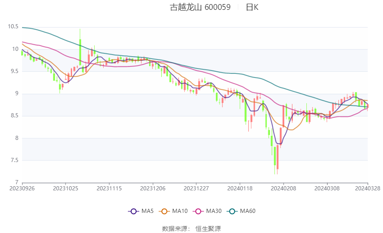Click the 7.5 price axis label
The height and width of the screenshot is (233, 383).
(x=14, y=160)
